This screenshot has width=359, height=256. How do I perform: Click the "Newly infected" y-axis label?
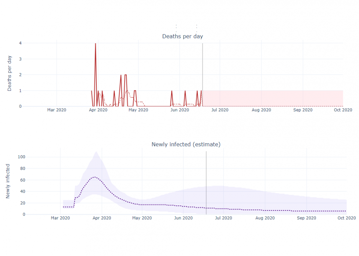point(8,181)
